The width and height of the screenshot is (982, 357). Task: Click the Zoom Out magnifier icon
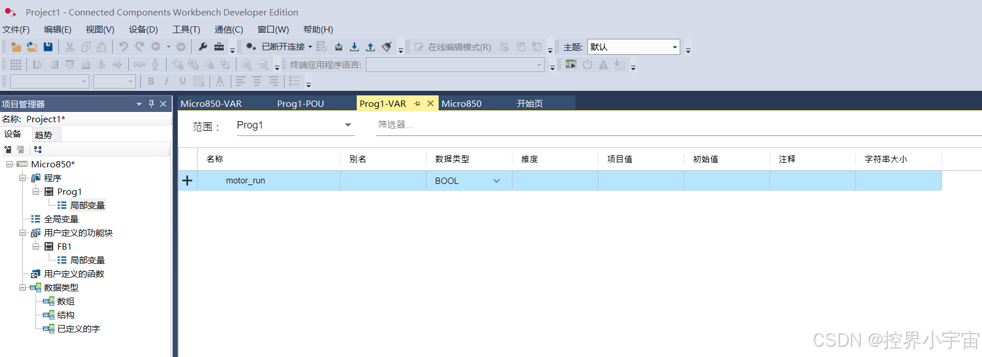(263, 65)
